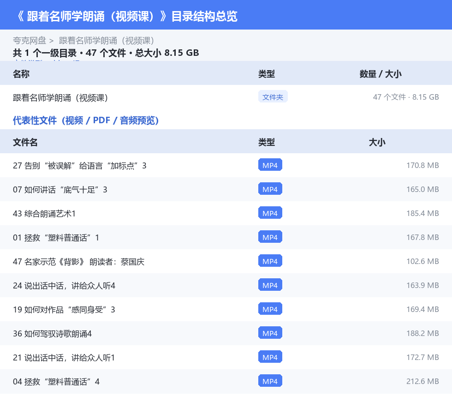Click the MP4 badge for file 19
Viewport: 452px width, 408px height.
coord(270,309)
